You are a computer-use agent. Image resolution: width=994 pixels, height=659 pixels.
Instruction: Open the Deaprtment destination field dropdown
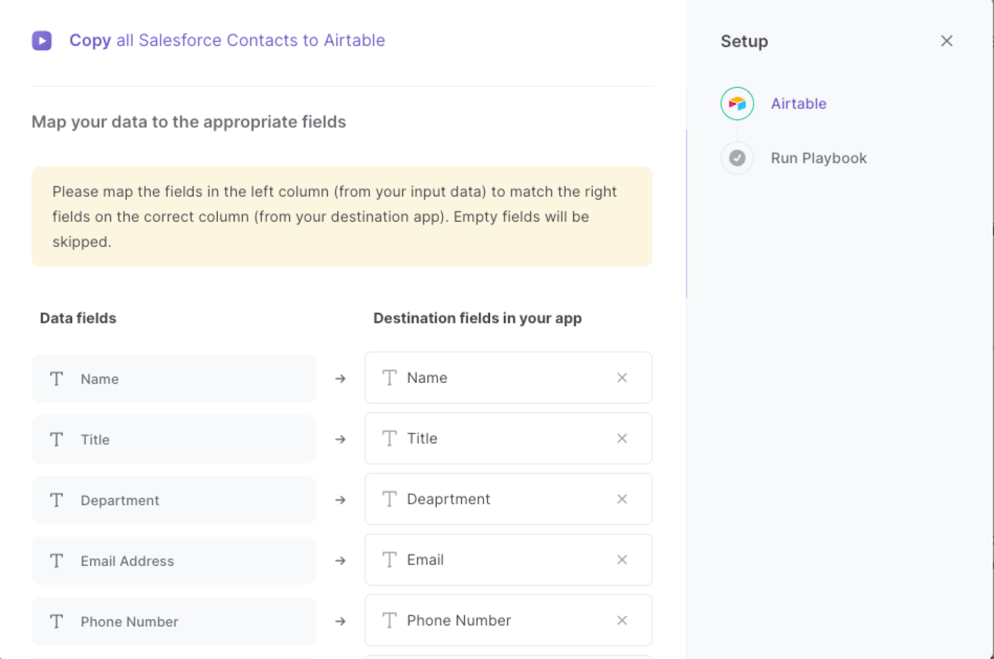pos(508,499)
